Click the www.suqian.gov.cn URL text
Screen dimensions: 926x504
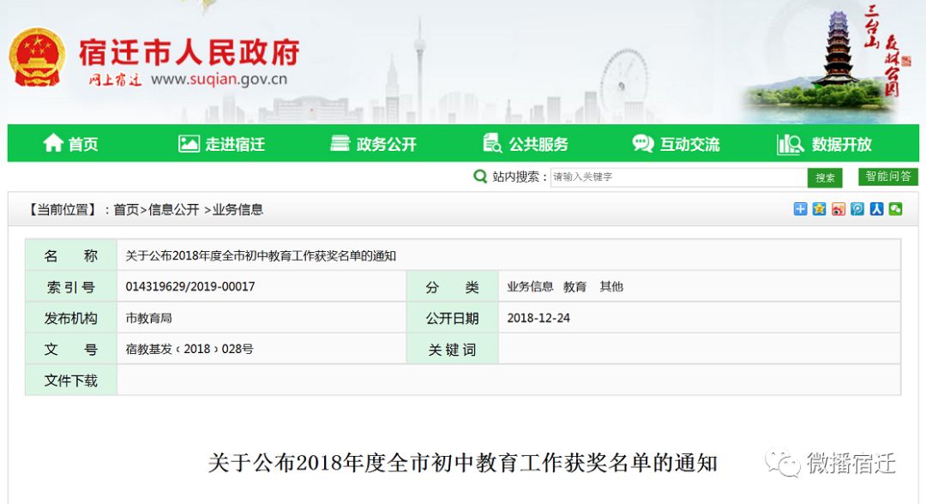pyautogui.click(x=219, y=79)
